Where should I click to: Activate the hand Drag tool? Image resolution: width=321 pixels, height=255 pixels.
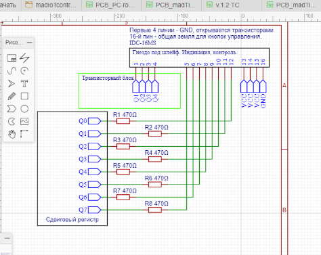tap(12, 134)
